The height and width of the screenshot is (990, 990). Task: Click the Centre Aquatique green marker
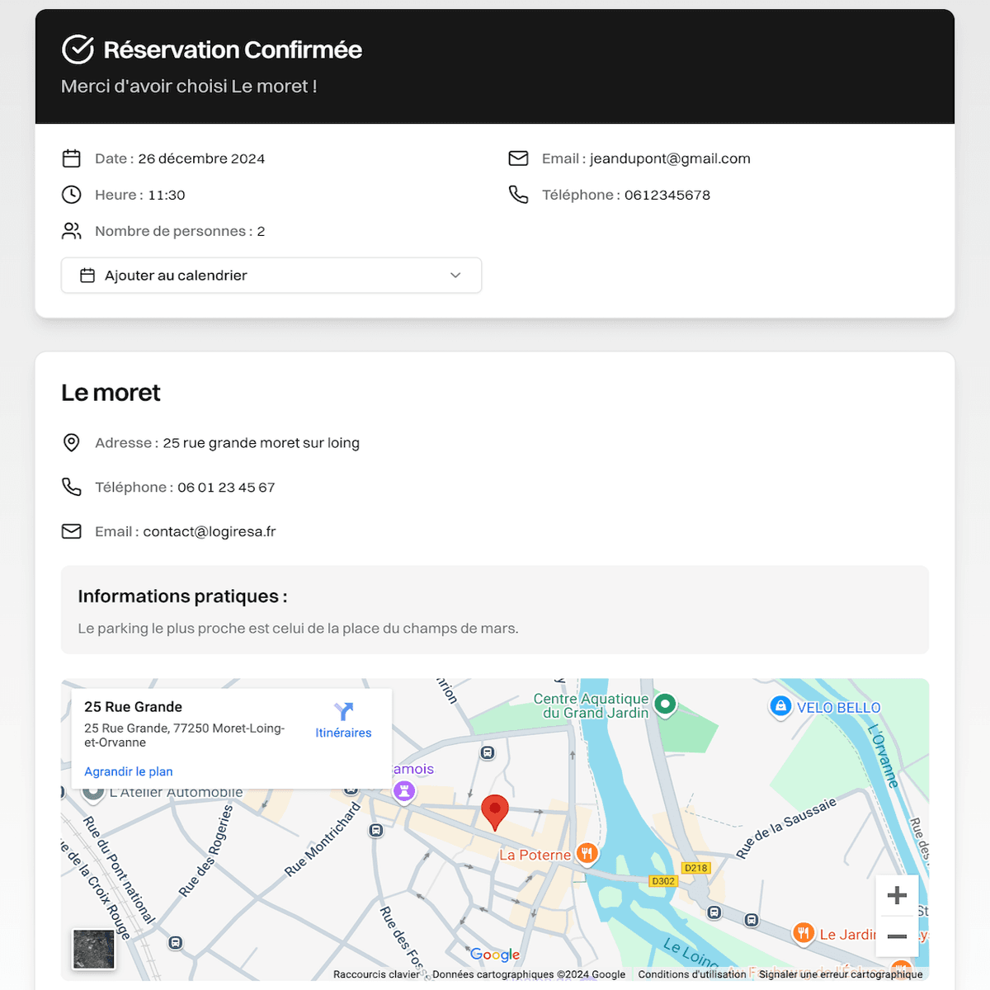[665, 705]
